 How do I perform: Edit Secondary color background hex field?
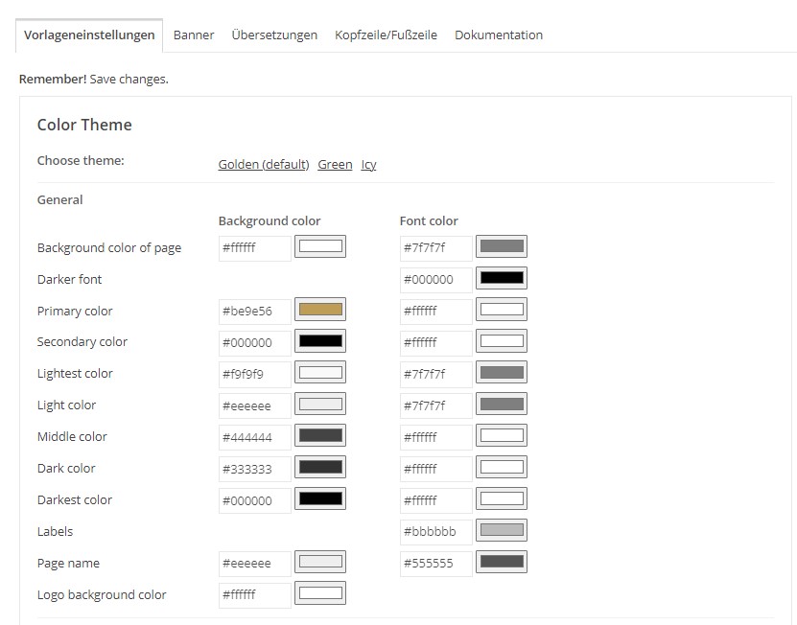pos(255,342)
